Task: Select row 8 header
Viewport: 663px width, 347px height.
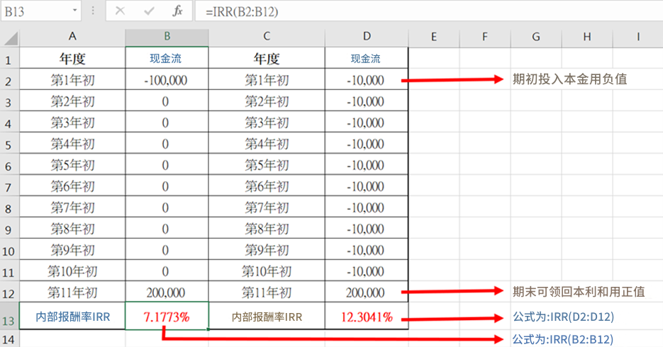Action: 9,207
